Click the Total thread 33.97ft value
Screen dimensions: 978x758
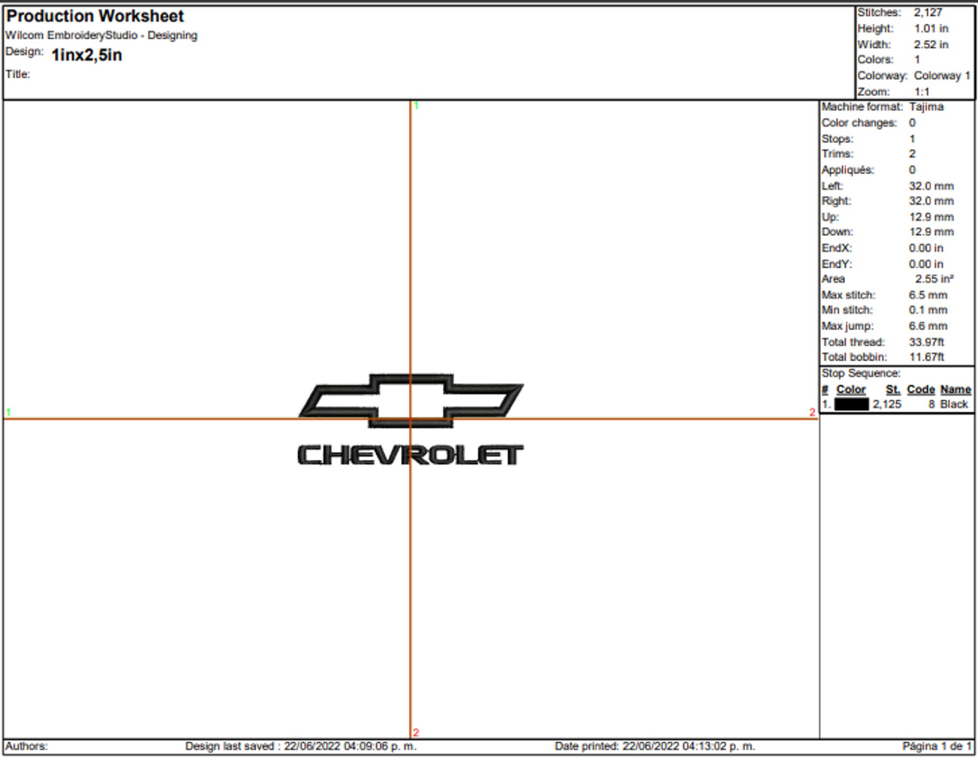(x=928, y=342)
